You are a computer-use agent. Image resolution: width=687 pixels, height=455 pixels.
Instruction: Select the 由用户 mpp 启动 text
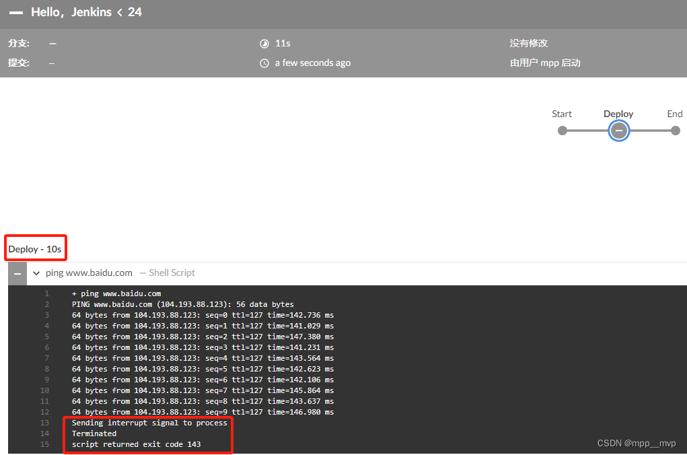tap(545, 63)
